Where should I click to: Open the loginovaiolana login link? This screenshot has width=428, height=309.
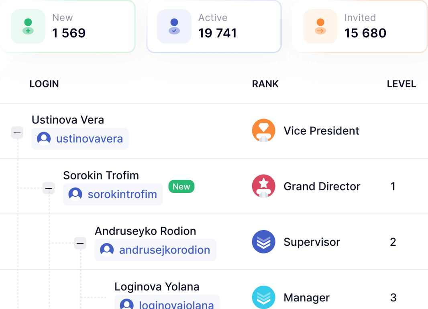(x=176, y=304)
